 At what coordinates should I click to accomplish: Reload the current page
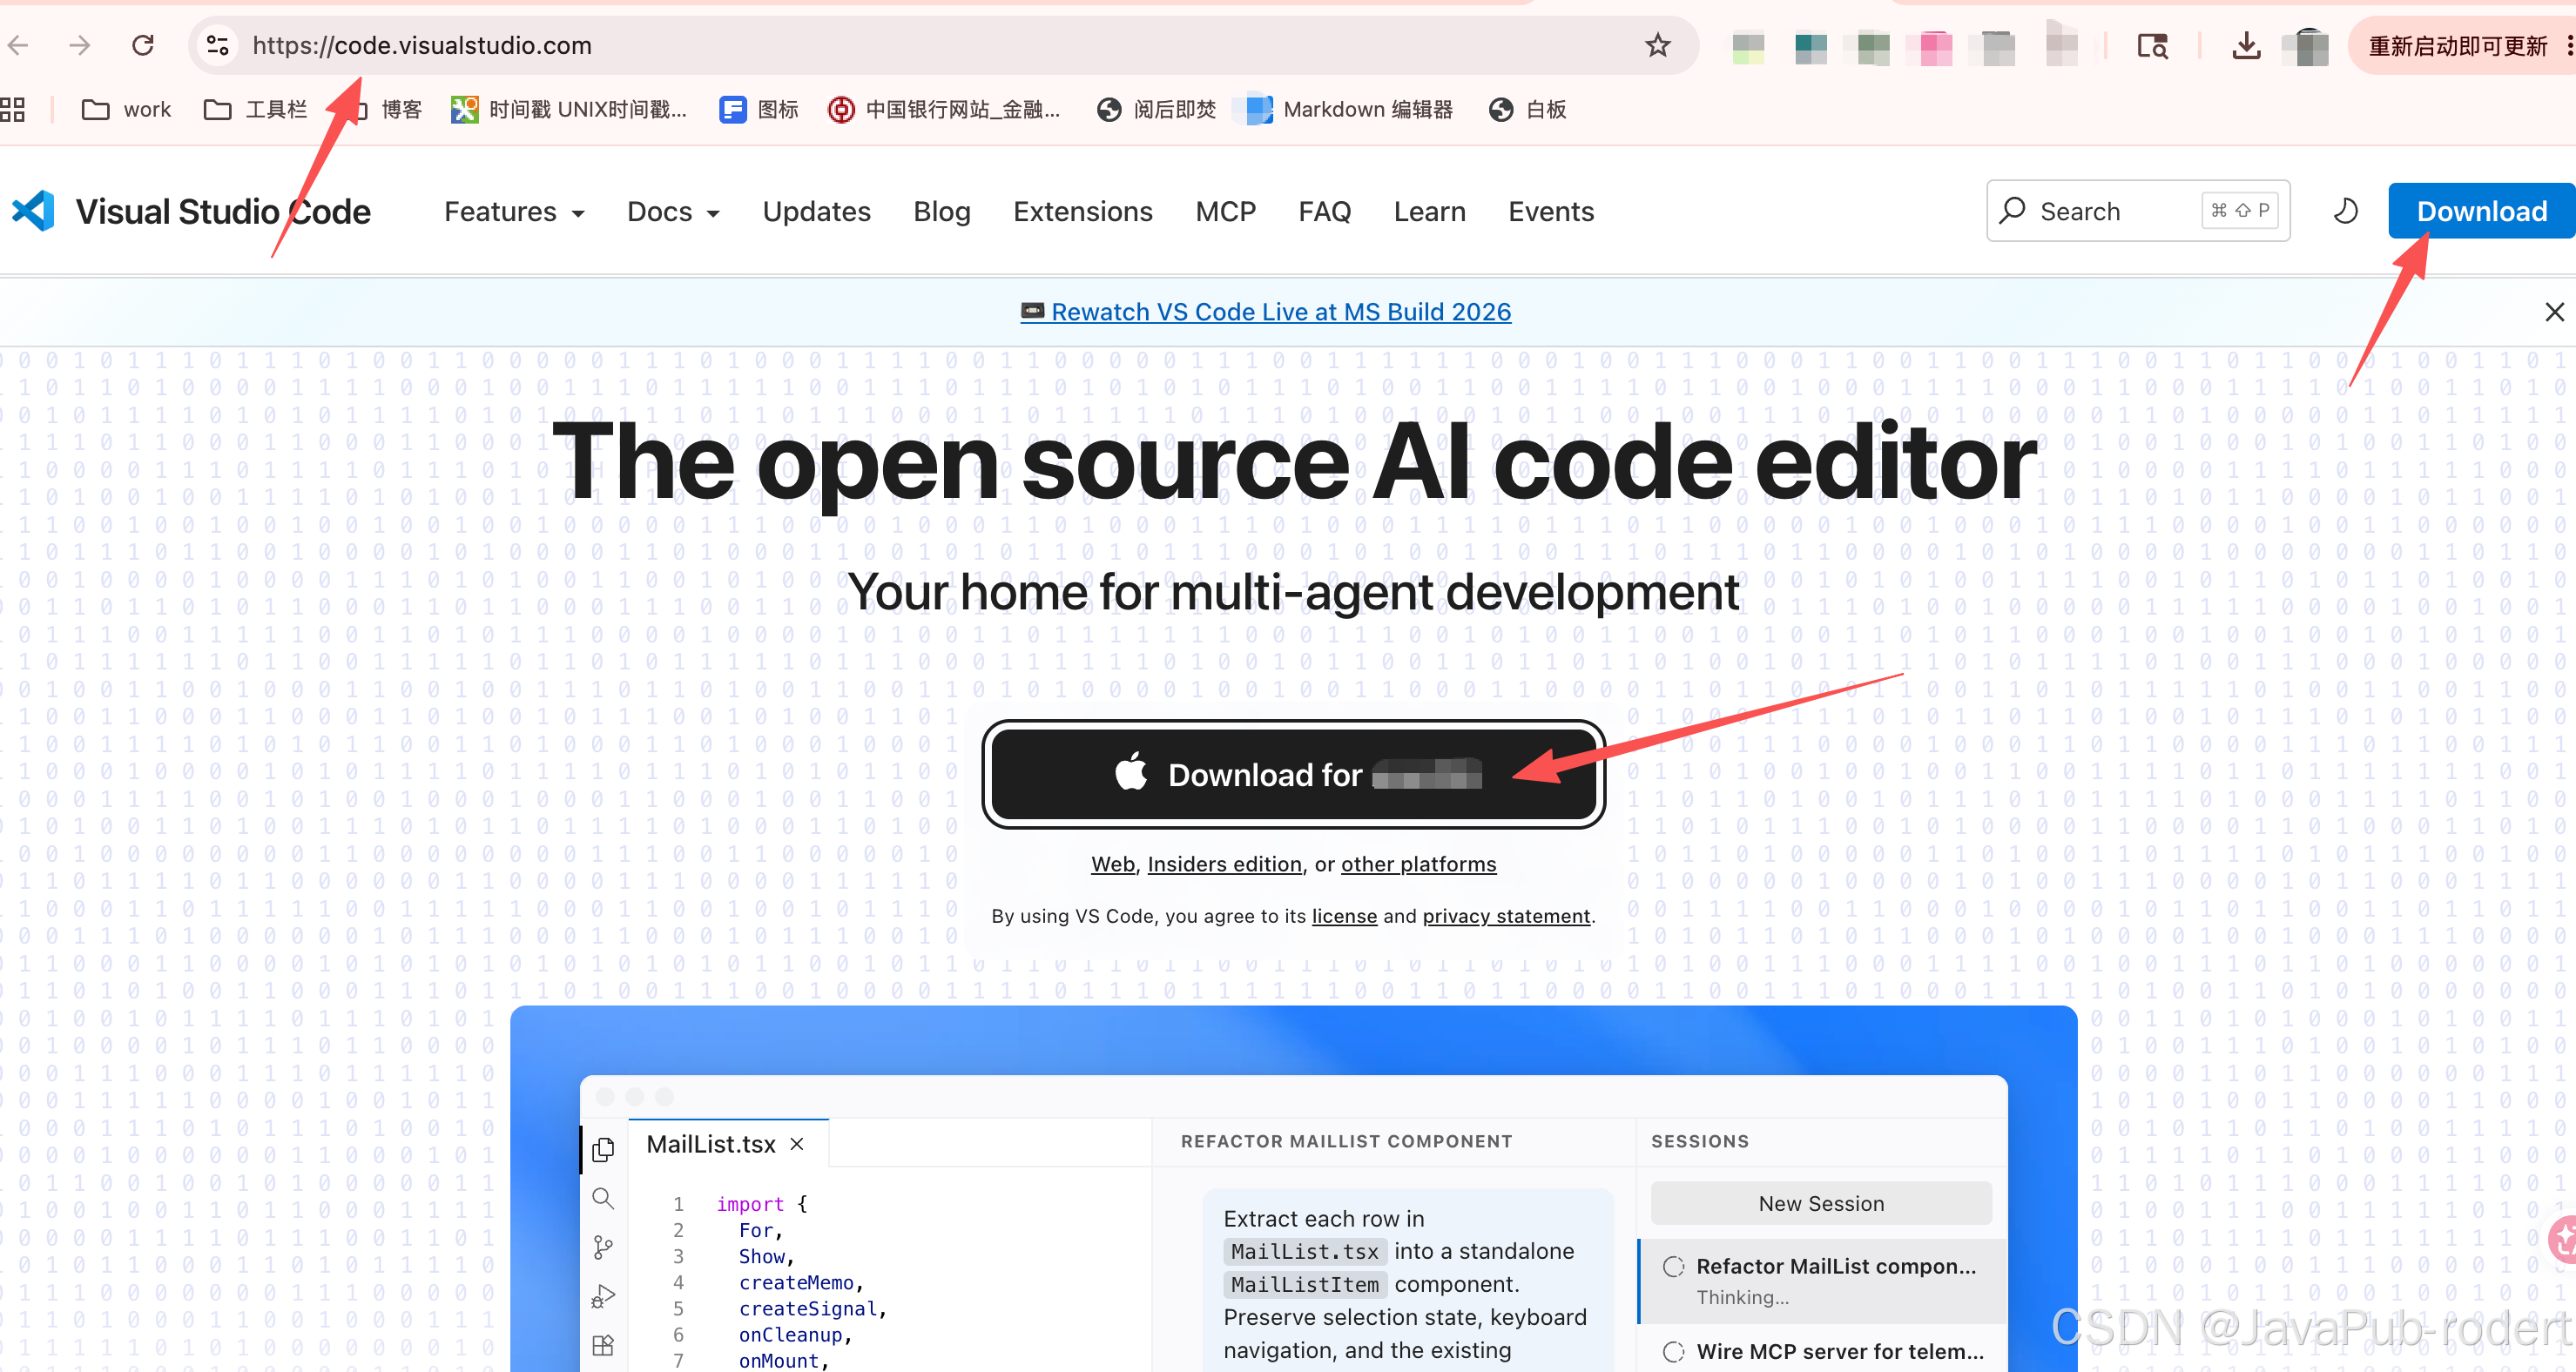click(143, 45)
